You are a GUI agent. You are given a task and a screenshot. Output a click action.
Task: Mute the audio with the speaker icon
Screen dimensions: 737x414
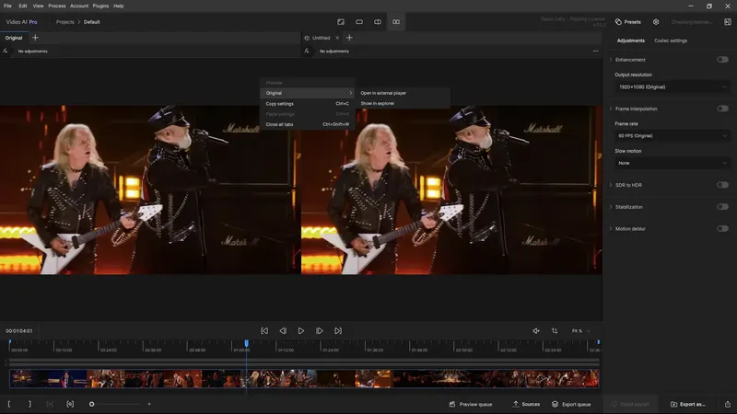536,330
